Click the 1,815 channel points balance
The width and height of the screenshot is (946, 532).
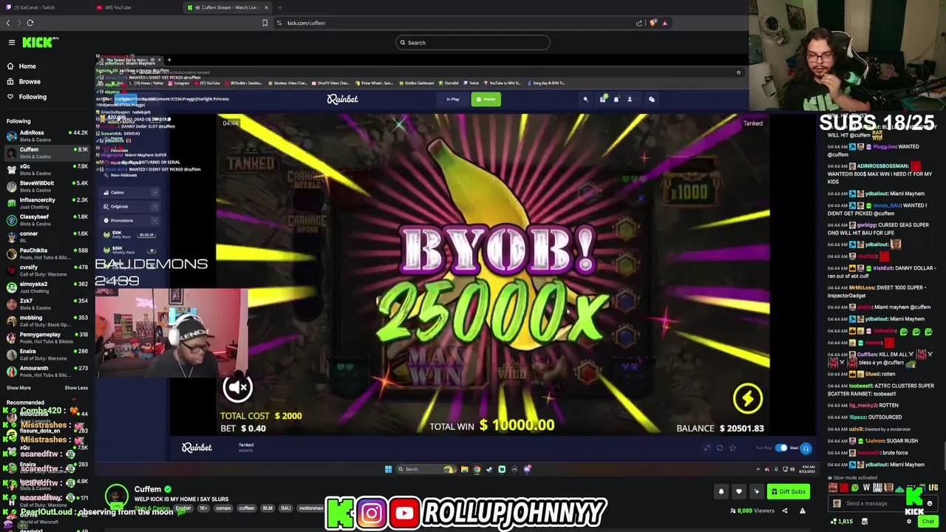(840, 522)
